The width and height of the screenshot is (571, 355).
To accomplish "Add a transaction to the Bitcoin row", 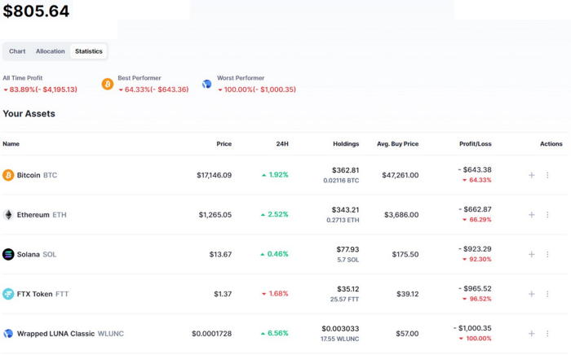I will click(531, 175).
